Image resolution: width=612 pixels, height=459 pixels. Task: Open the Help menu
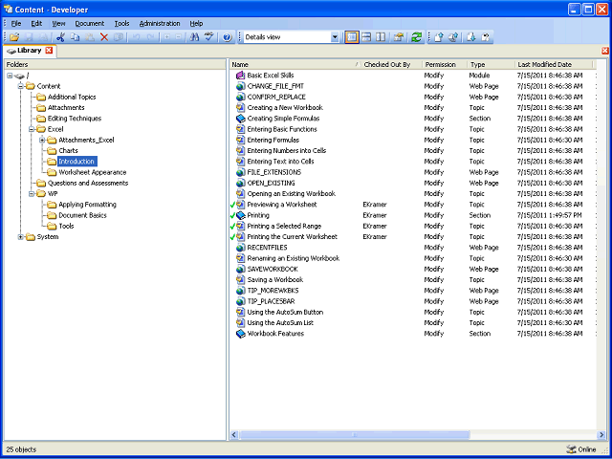[x=196, y=23]
